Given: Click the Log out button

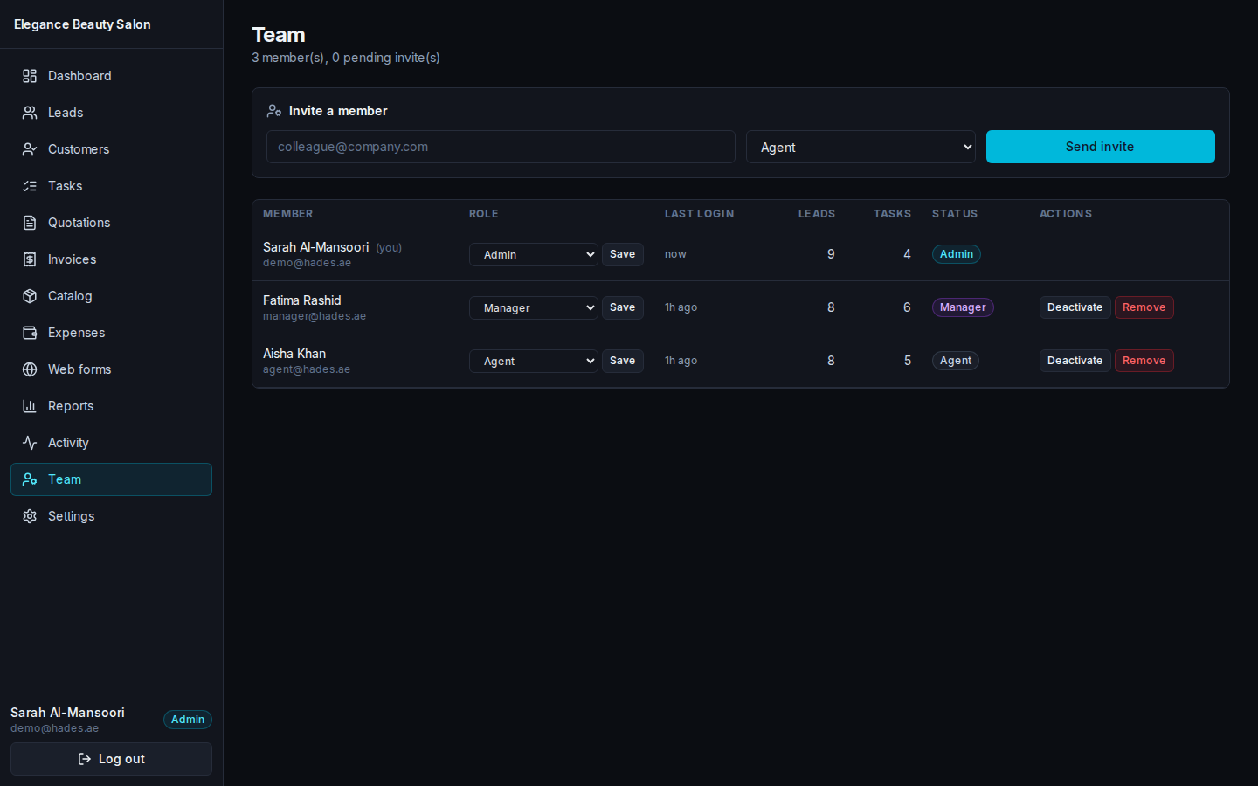Looking at the screenshot, I should (x=111, y=759).
